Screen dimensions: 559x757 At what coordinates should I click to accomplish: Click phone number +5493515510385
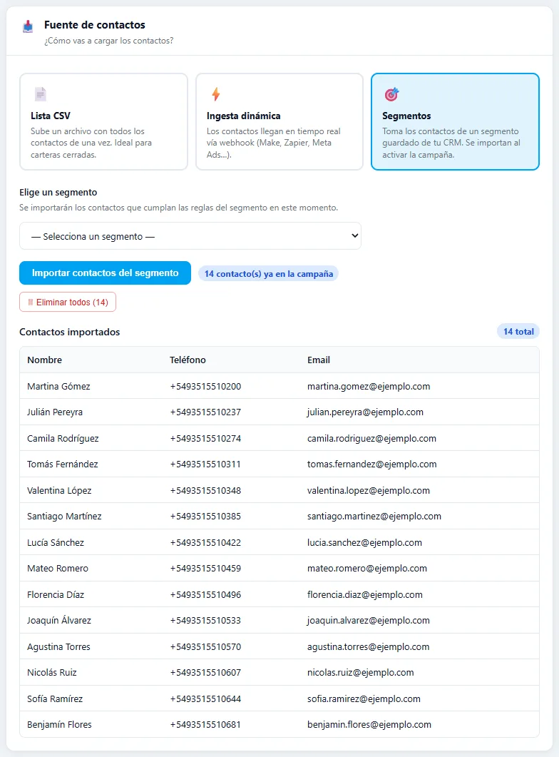pos(205,517)
